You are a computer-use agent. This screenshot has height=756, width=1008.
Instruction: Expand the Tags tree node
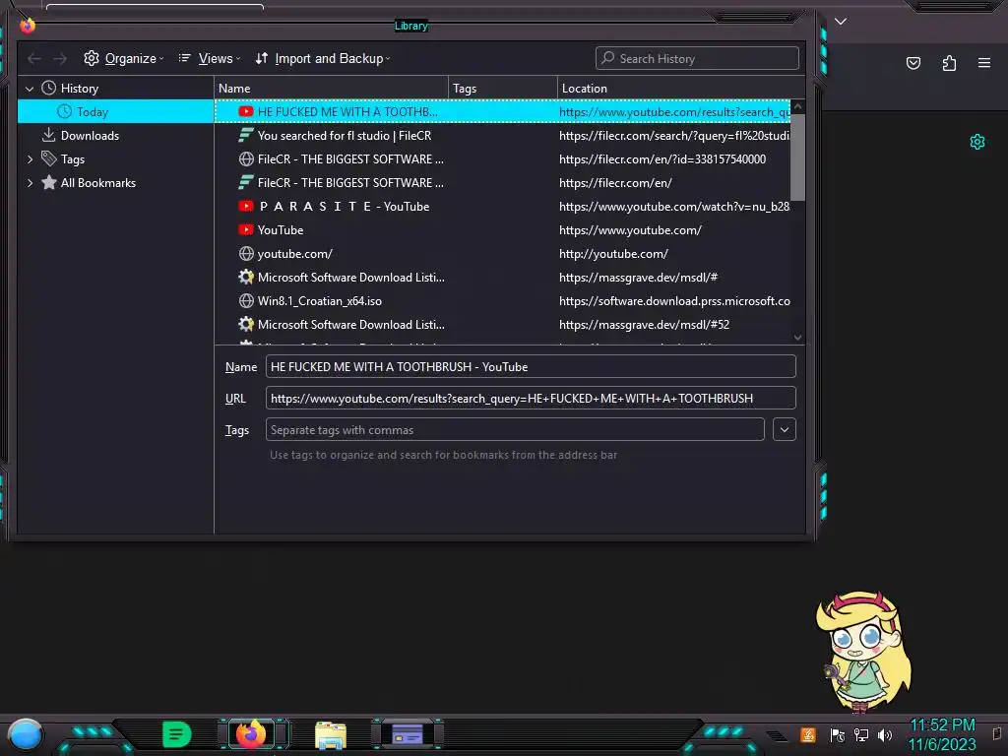click(30, 159)
